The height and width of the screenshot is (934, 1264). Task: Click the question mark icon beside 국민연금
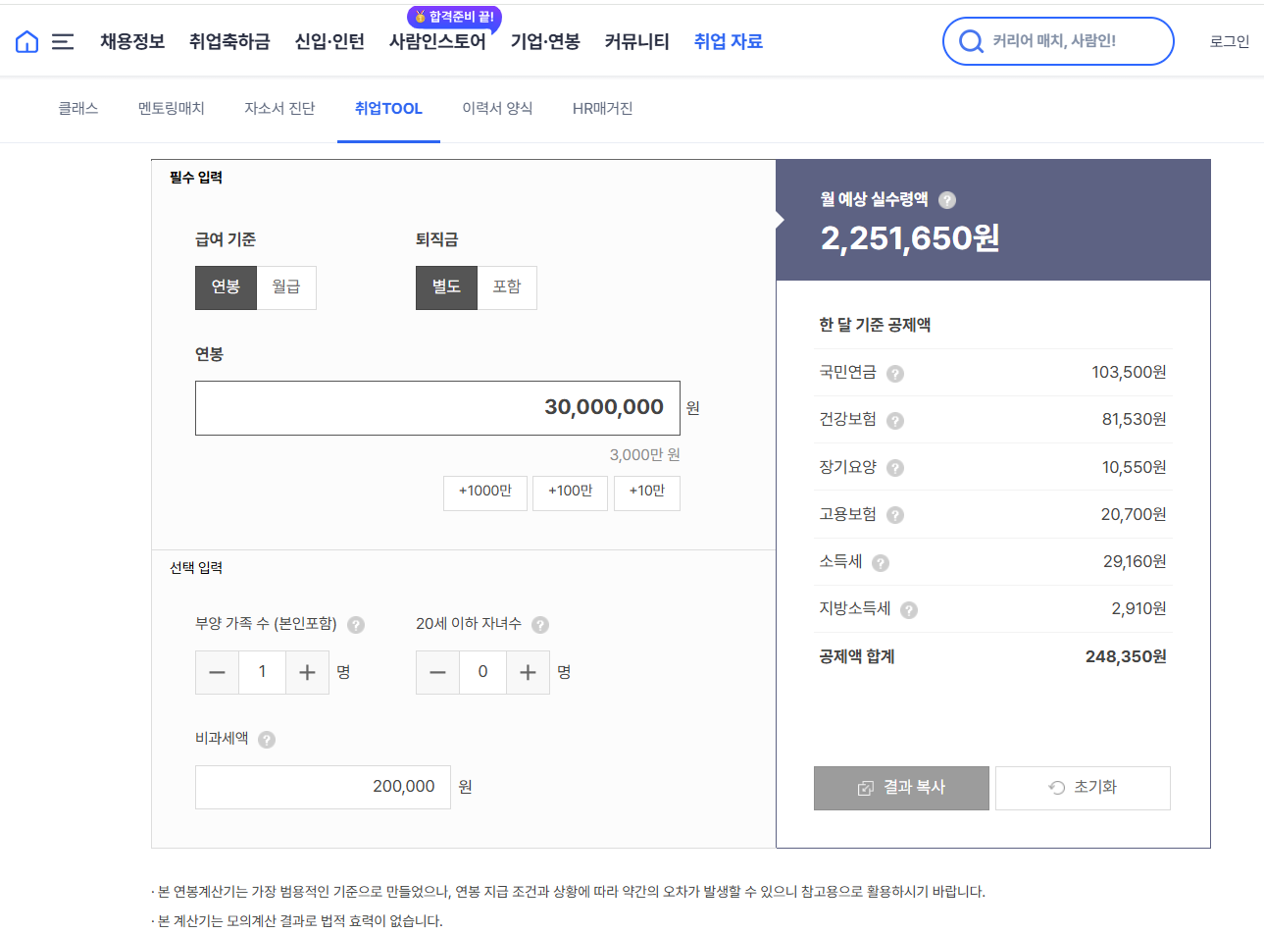(893, 373)
